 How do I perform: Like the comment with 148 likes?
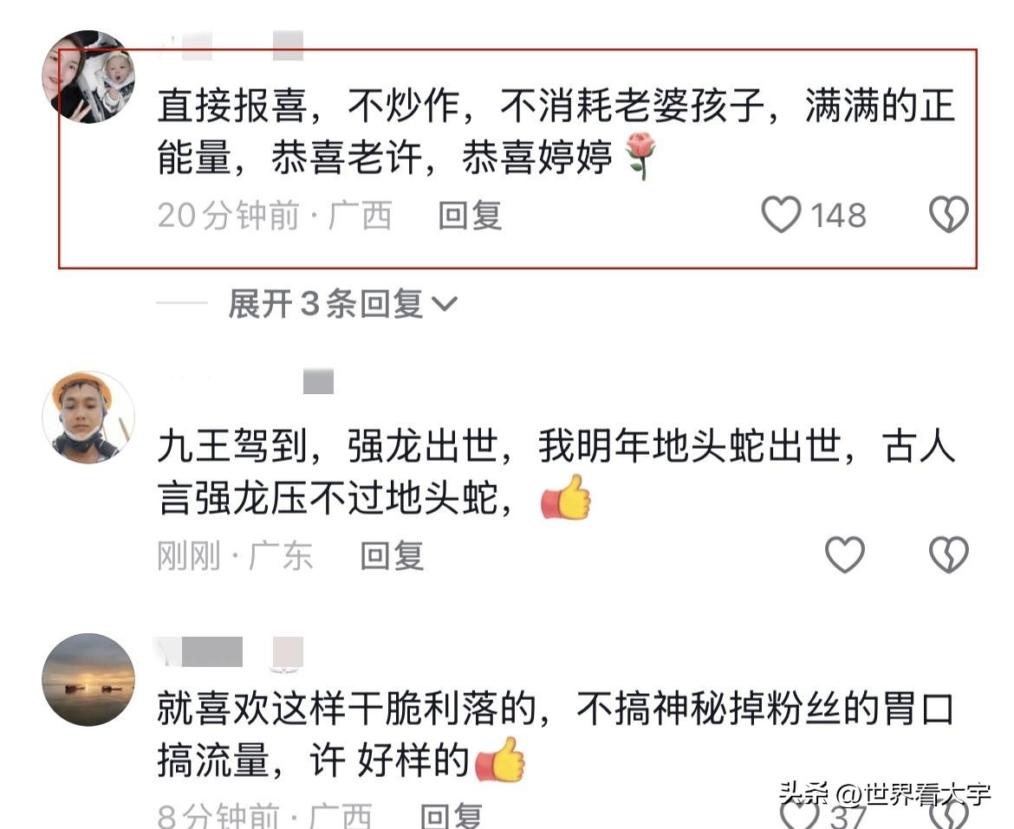pyautogui.click(x=781, y=215)
